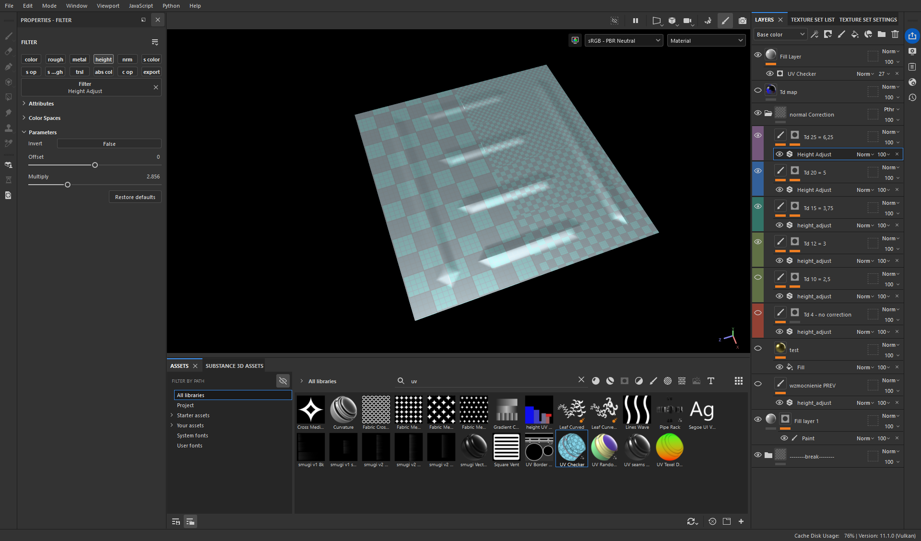Image resolution: width=921 pixels, height=541 pixels.
Task: Add a fill layer with the bucket icon
Action: point(855,34)
